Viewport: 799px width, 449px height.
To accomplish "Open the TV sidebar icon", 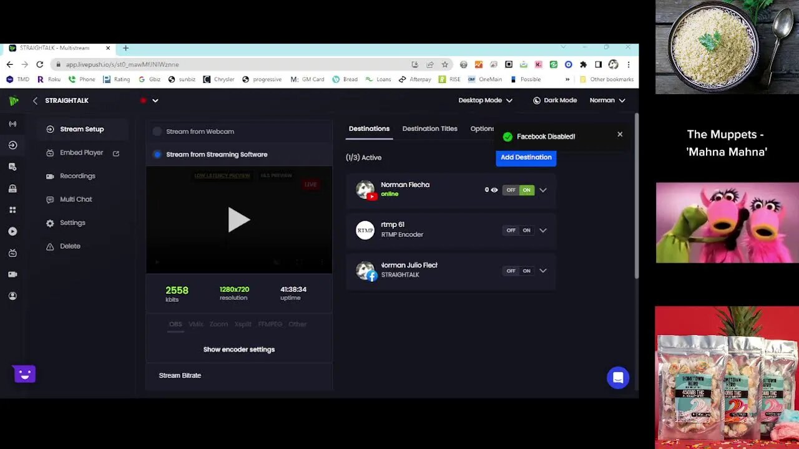I will tap(12, 253).
